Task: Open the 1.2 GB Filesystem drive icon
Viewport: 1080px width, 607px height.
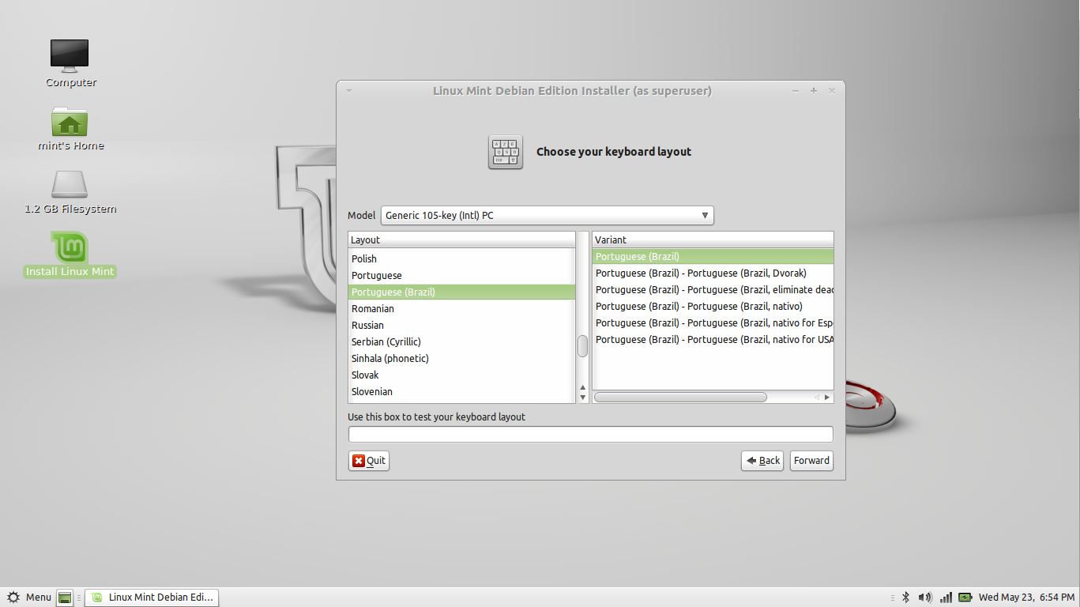Action: click(70, 184)
